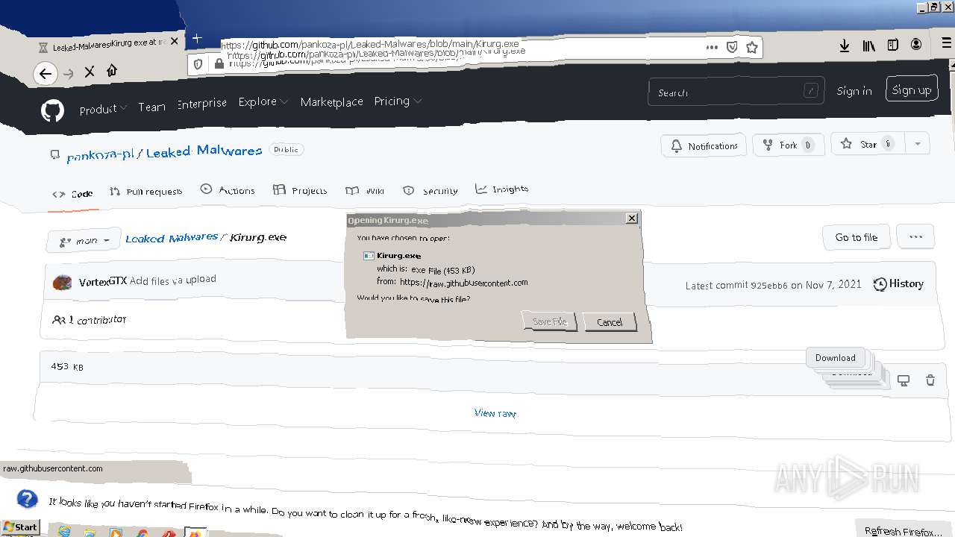
Task: Click the GitHub octocat logo
Action: coord(52,110)
